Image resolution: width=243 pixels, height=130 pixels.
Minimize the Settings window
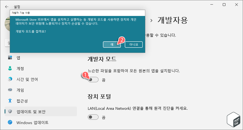coord(212,5)
